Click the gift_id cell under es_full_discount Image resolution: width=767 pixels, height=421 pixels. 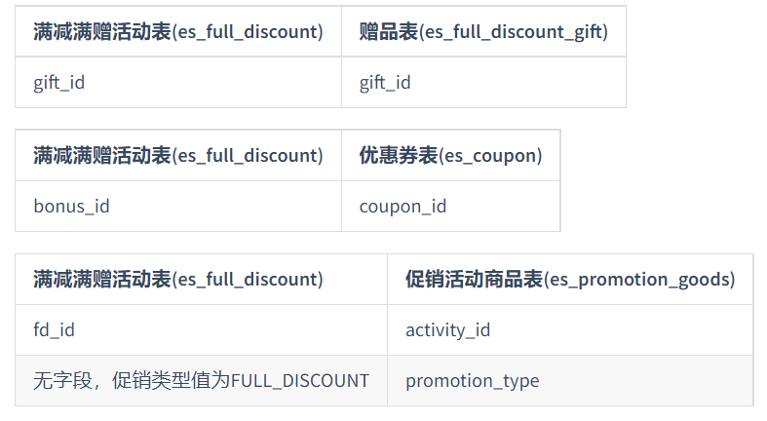click(178, 82)
